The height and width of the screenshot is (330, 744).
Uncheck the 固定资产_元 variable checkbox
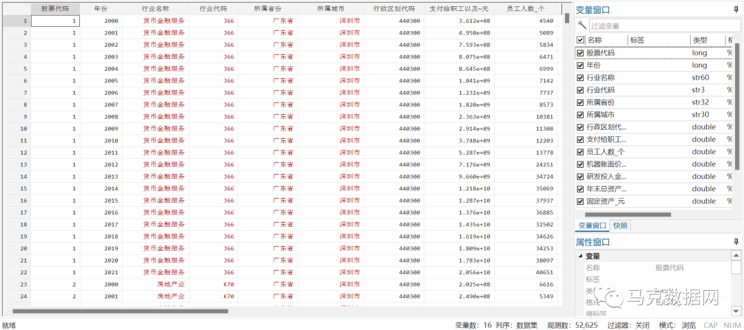point(580,201)
